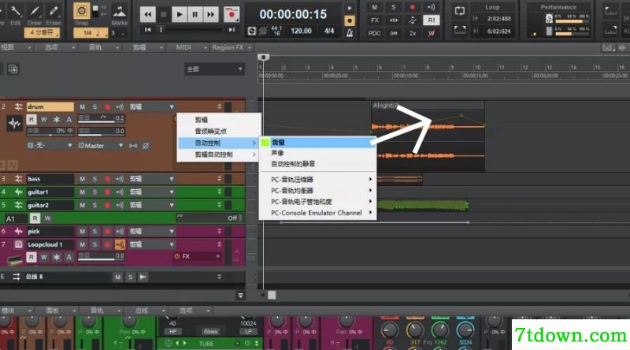The width and height of the screenshot is (630, 350).
Task: Toggle the metronome icon
Action: (x=350, y=33)
